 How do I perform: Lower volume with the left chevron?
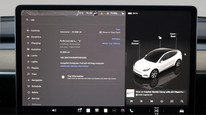tap(47, 110)
